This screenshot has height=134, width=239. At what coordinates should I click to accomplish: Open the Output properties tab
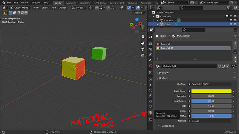[151, 49]
